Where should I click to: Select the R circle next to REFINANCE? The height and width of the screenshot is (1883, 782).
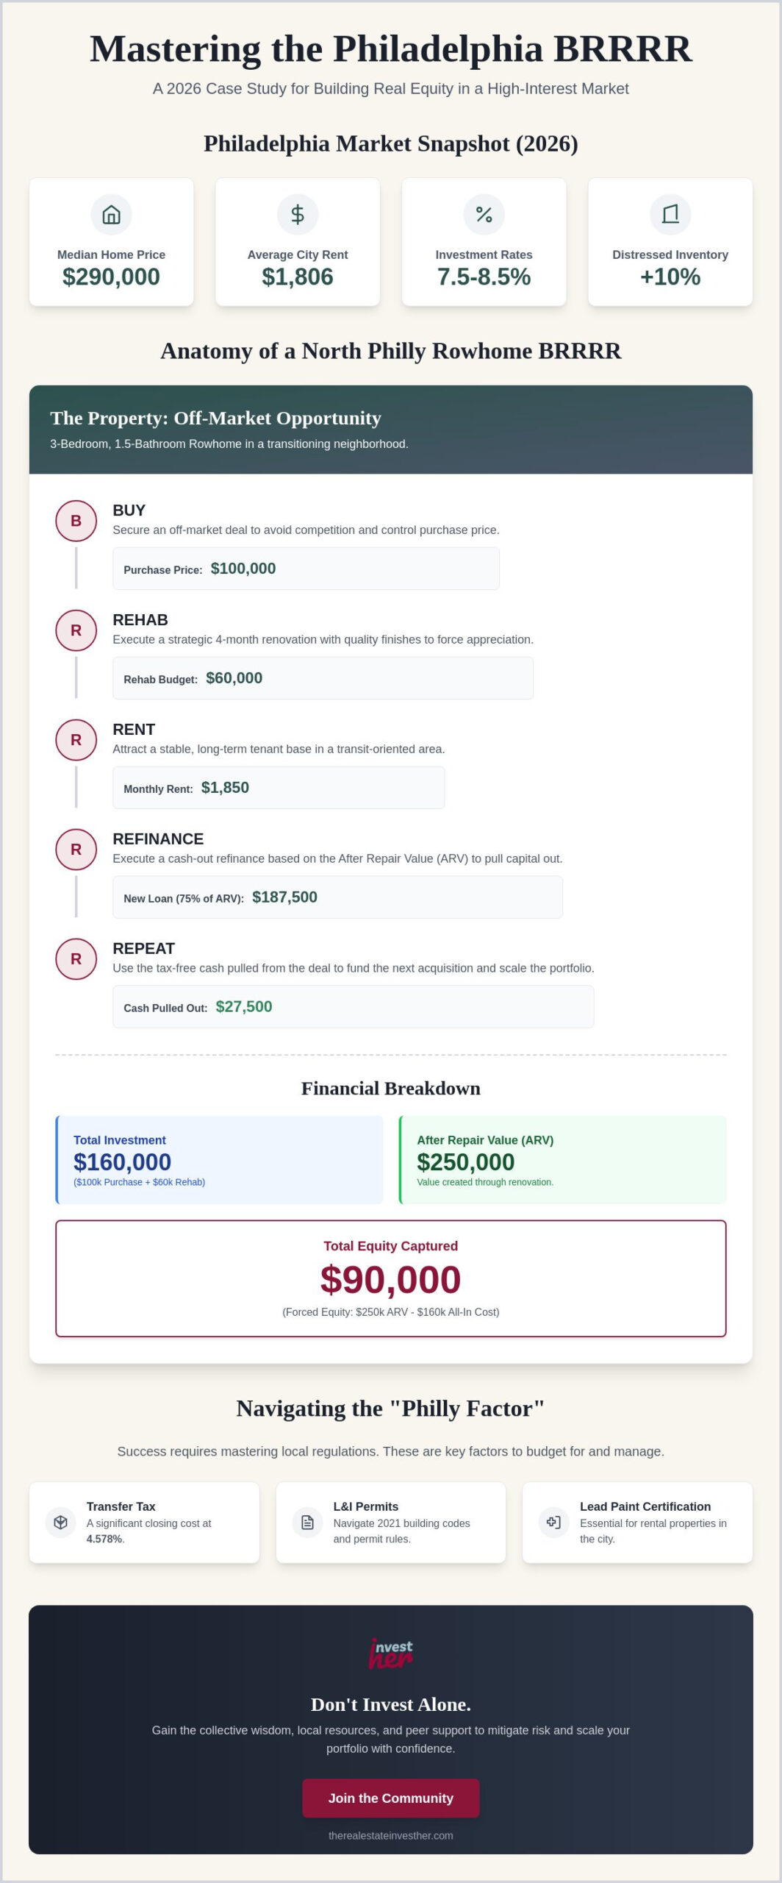(76, 850)
